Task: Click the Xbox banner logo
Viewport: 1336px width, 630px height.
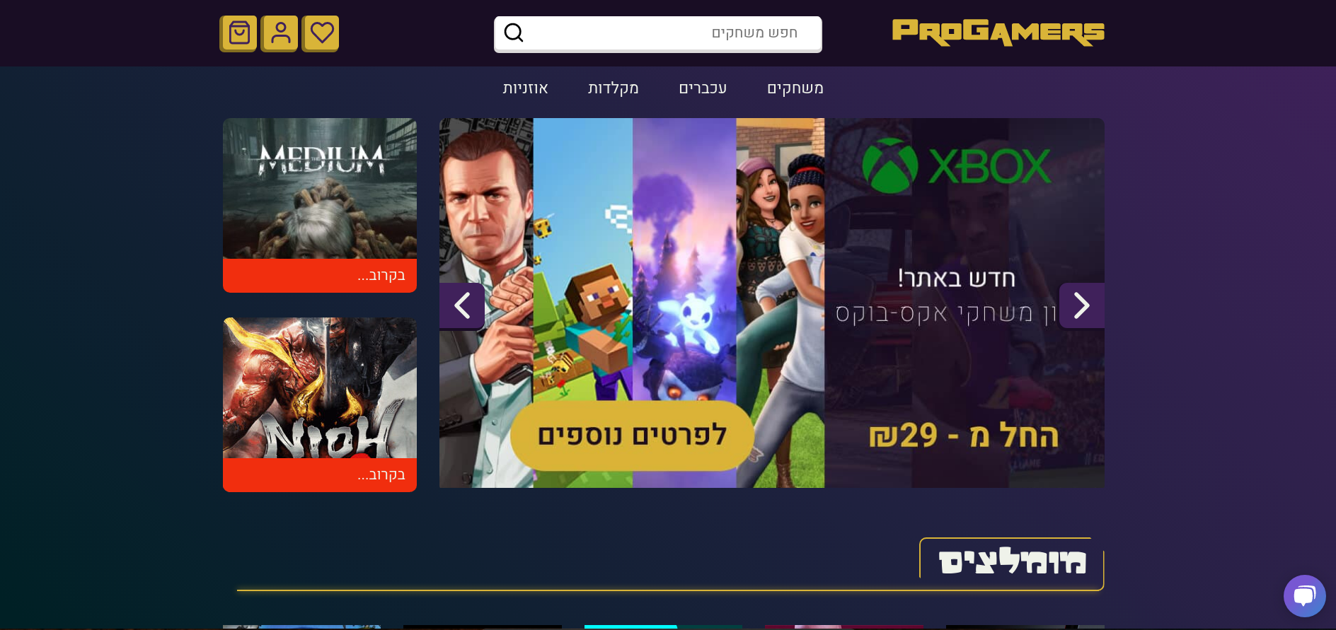Action: point(957,167)
